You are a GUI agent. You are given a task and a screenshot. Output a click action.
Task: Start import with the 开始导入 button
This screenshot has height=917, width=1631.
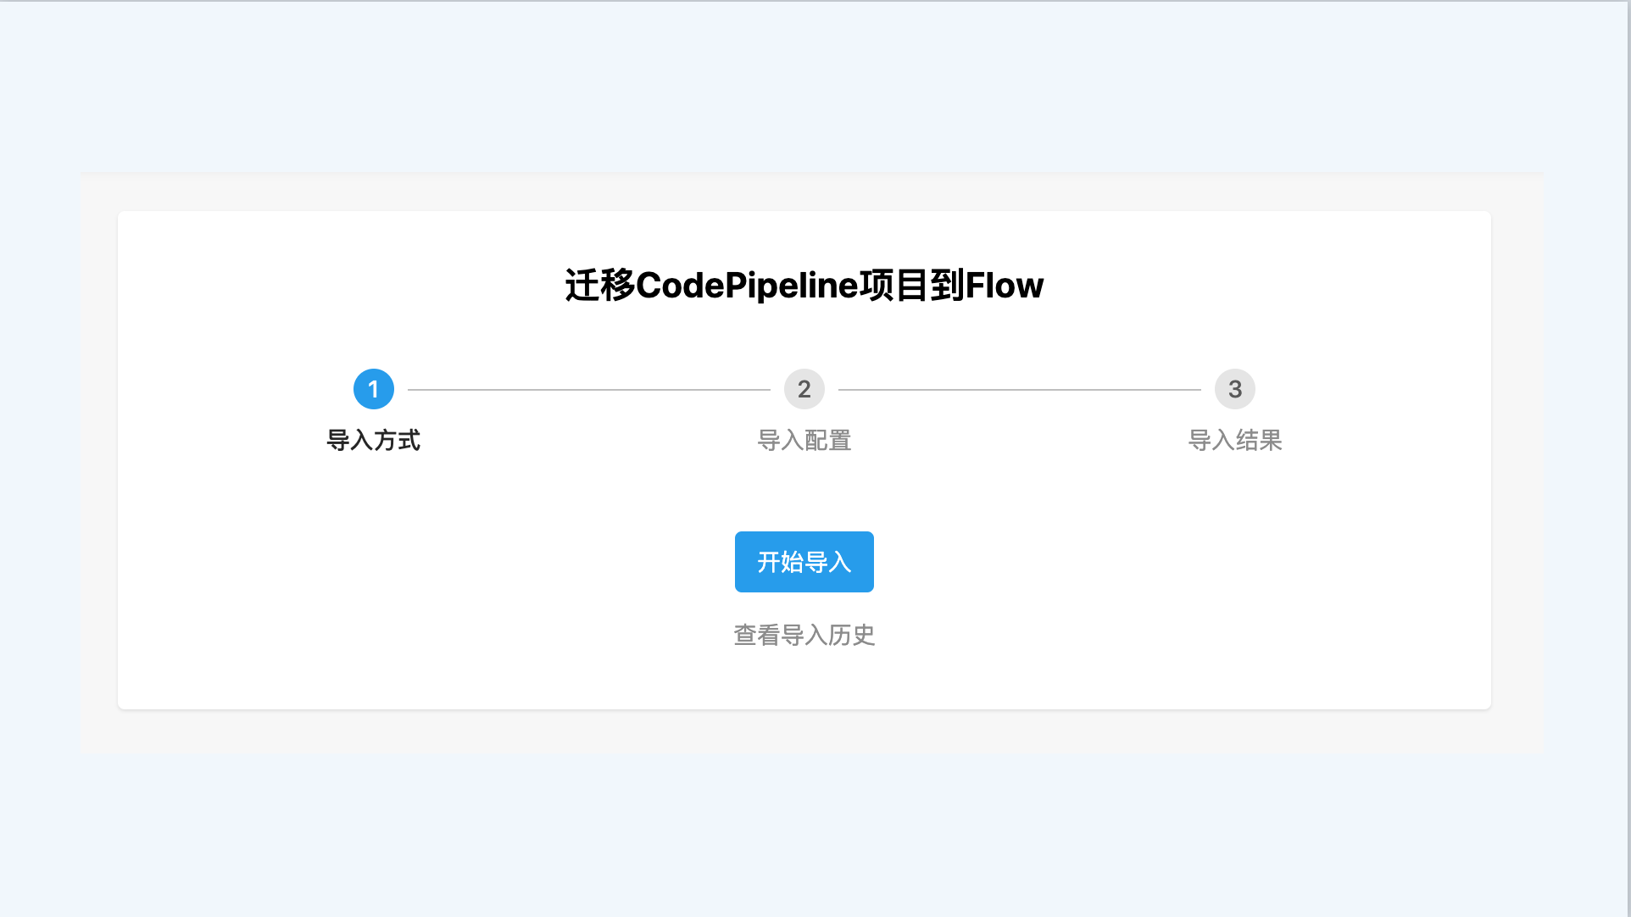tap(804, 562)
